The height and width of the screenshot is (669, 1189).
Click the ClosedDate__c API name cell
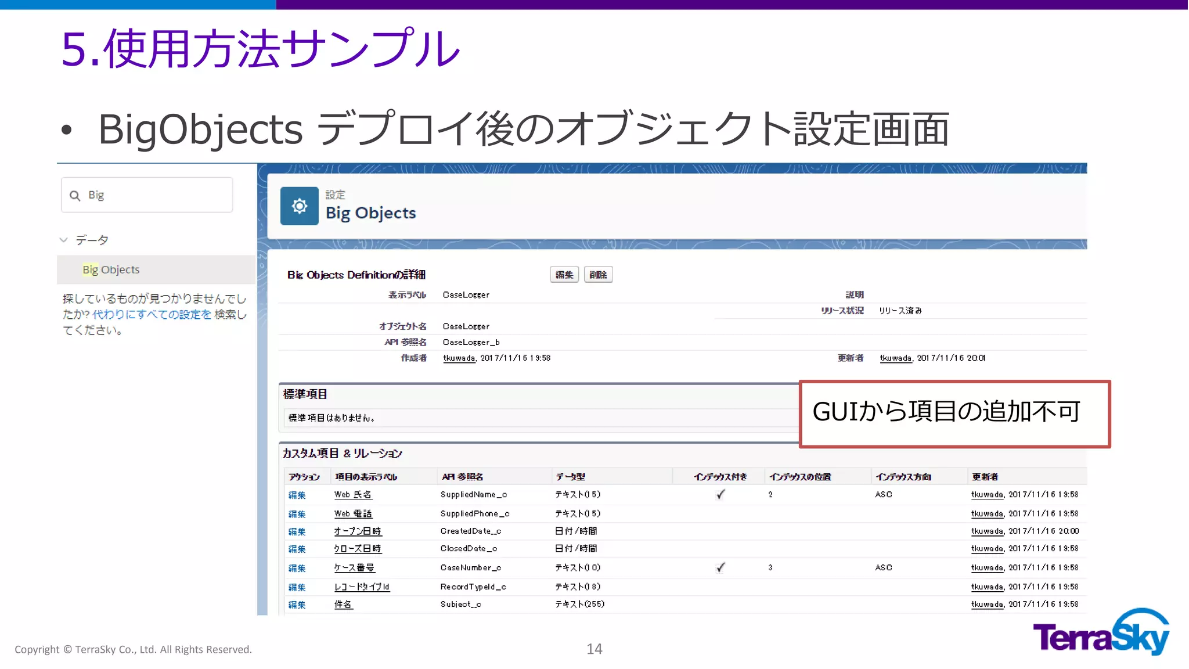pos(469,549)
